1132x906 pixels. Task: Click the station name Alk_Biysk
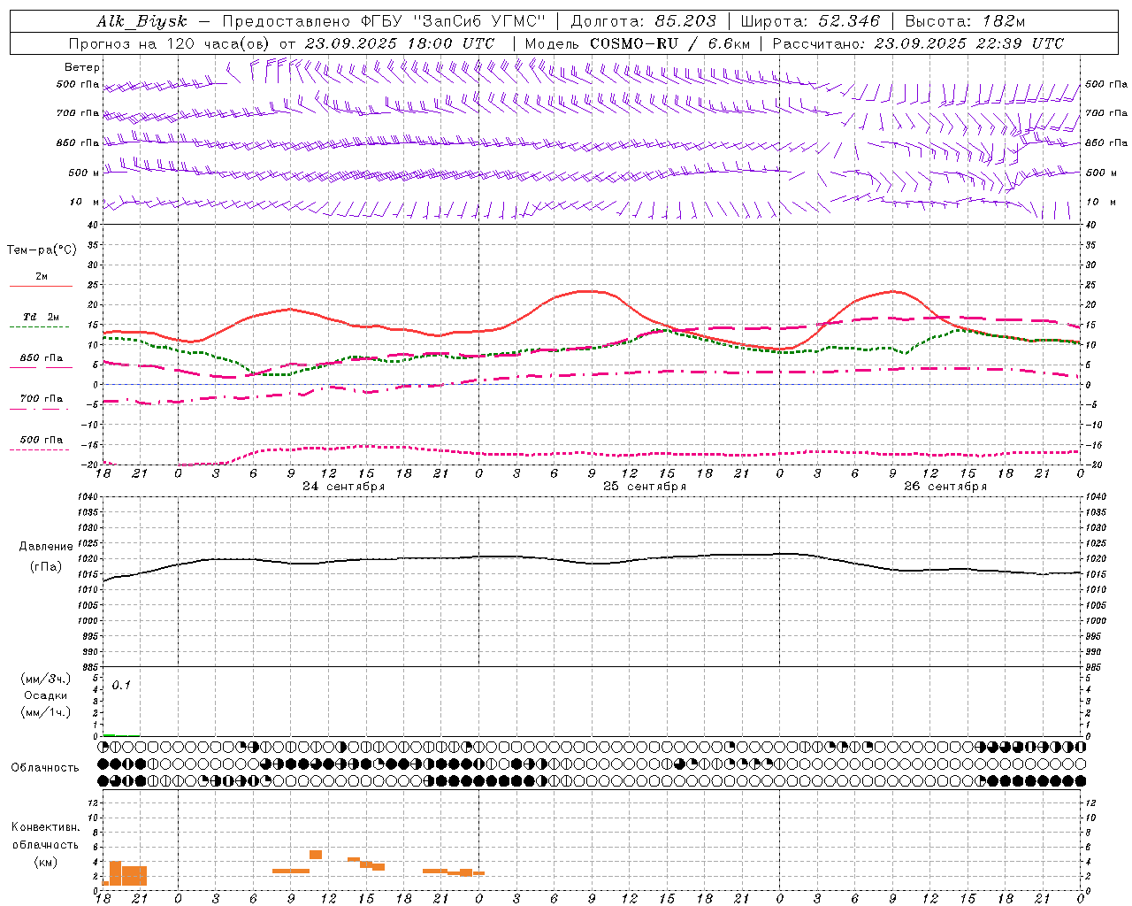coord(141,21)
